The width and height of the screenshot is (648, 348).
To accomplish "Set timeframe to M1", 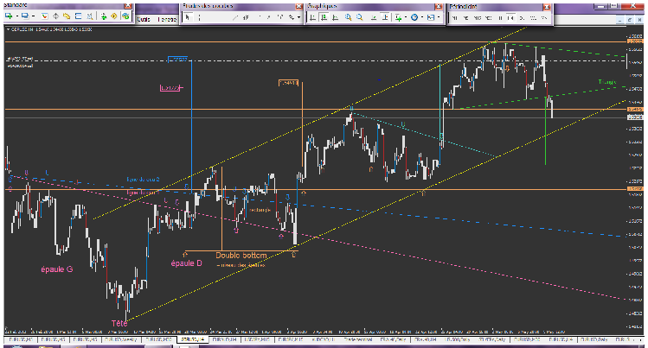I will pyautogui.click(x=454, y=18).
